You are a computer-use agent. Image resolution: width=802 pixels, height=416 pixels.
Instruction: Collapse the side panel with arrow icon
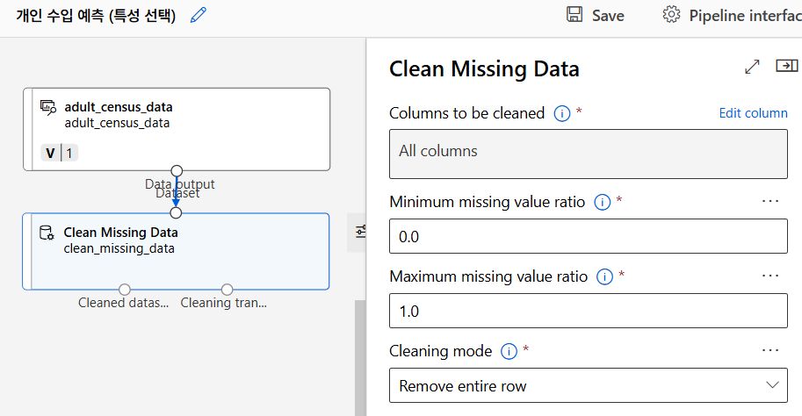pos(785,67)
